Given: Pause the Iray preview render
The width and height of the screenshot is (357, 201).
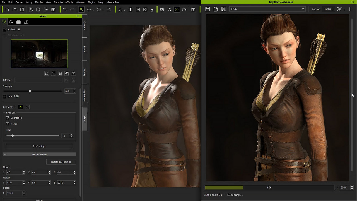Looking at the screenshot, I should 350,9.
